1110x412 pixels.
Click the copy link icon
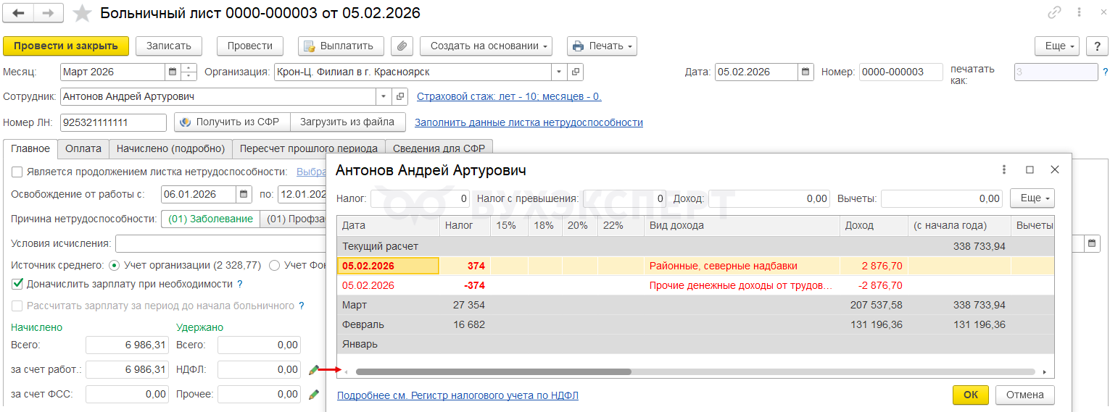click(1054, 13)
